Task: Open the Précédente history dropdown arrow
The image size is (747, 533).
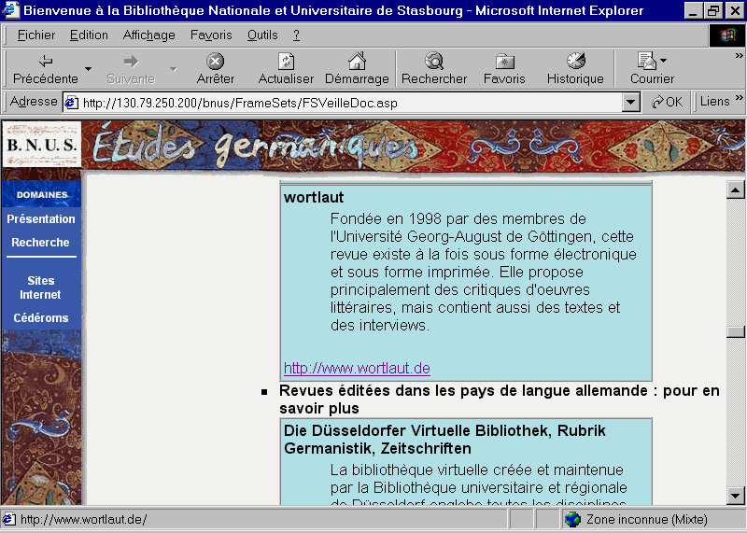Action: pyautogui.click(x=88, y=69)
